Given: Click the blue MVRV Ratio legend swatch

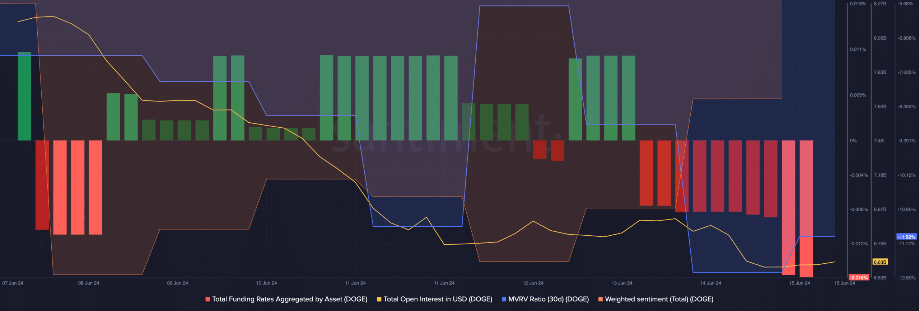Looking at the screenshot, I should pos(504,299).
